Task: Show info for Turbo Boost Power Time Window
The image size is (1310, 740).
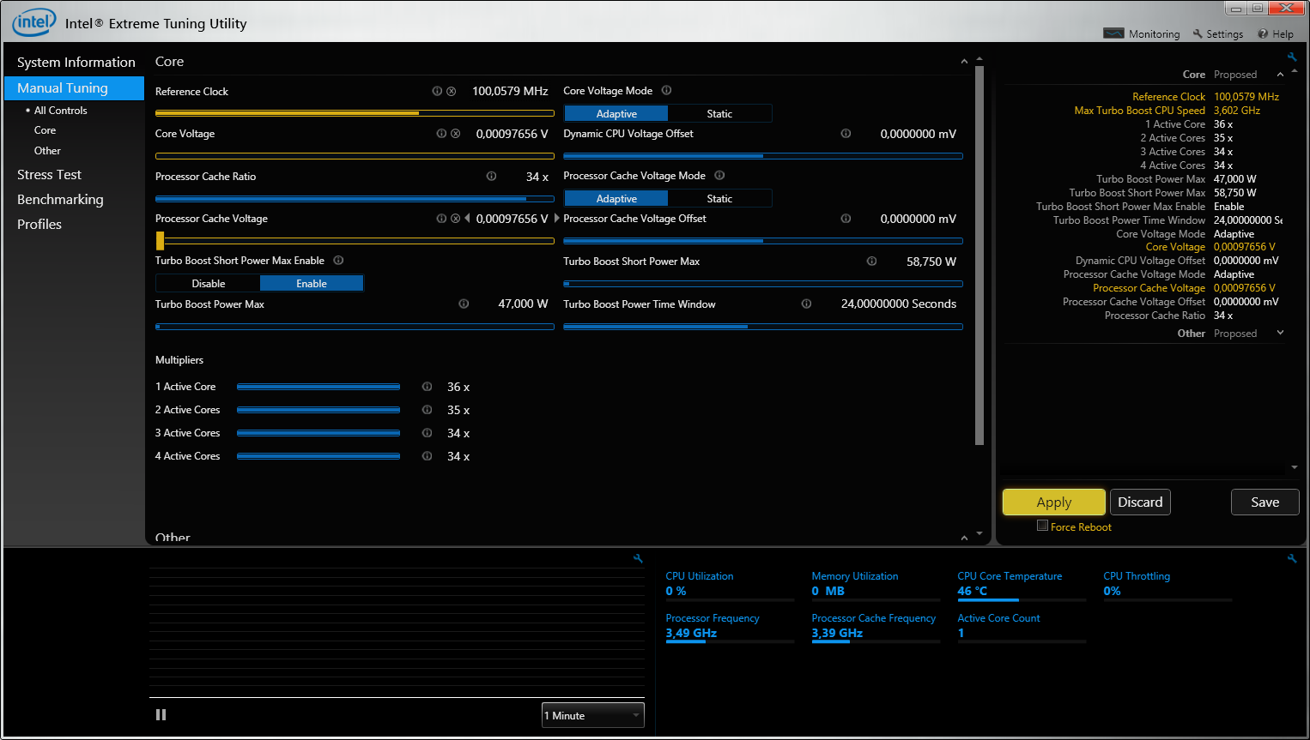Action: pos(806,304)
